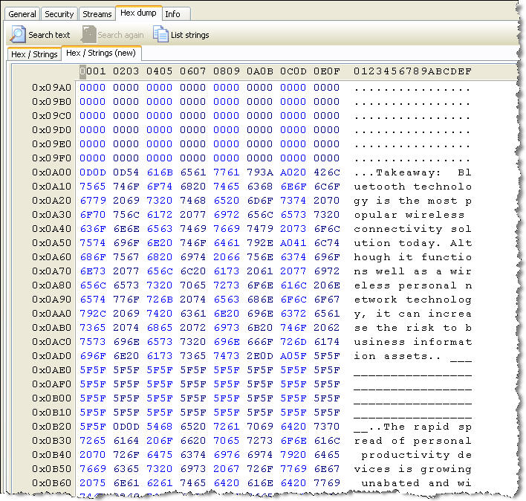Screen dimensions: 526x501
Task: Click the ASCII text 'productivity de'
Action: coord(415,455)
